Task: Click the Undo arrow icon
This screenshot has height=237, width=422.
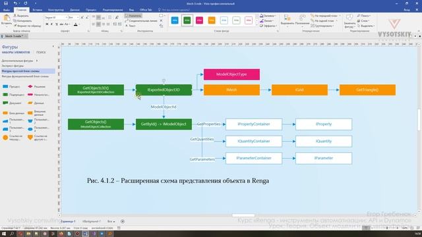Action: 15,3
